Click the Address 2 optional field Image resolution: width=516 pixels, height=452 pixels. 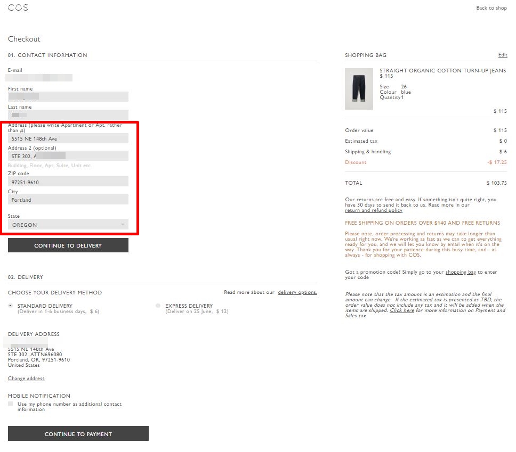[68, 156]
